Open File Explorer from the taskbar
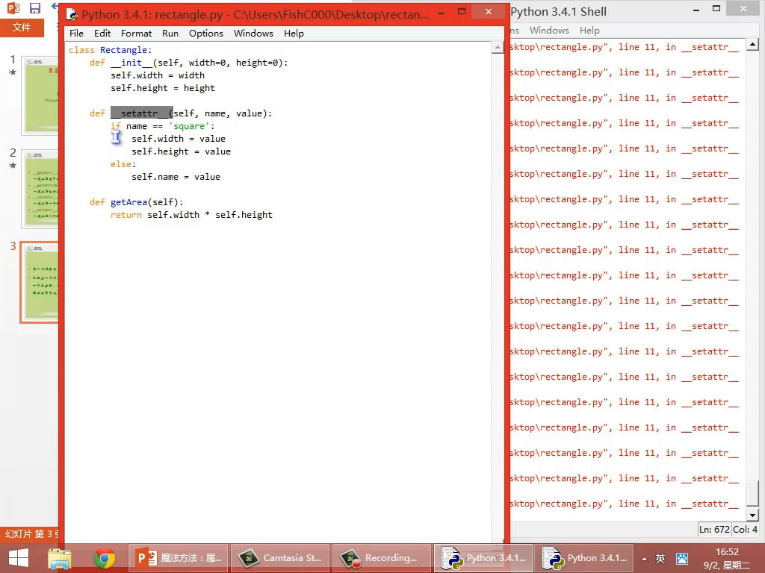The width and height of the screenshot is (765, 573). pos(60,557)
